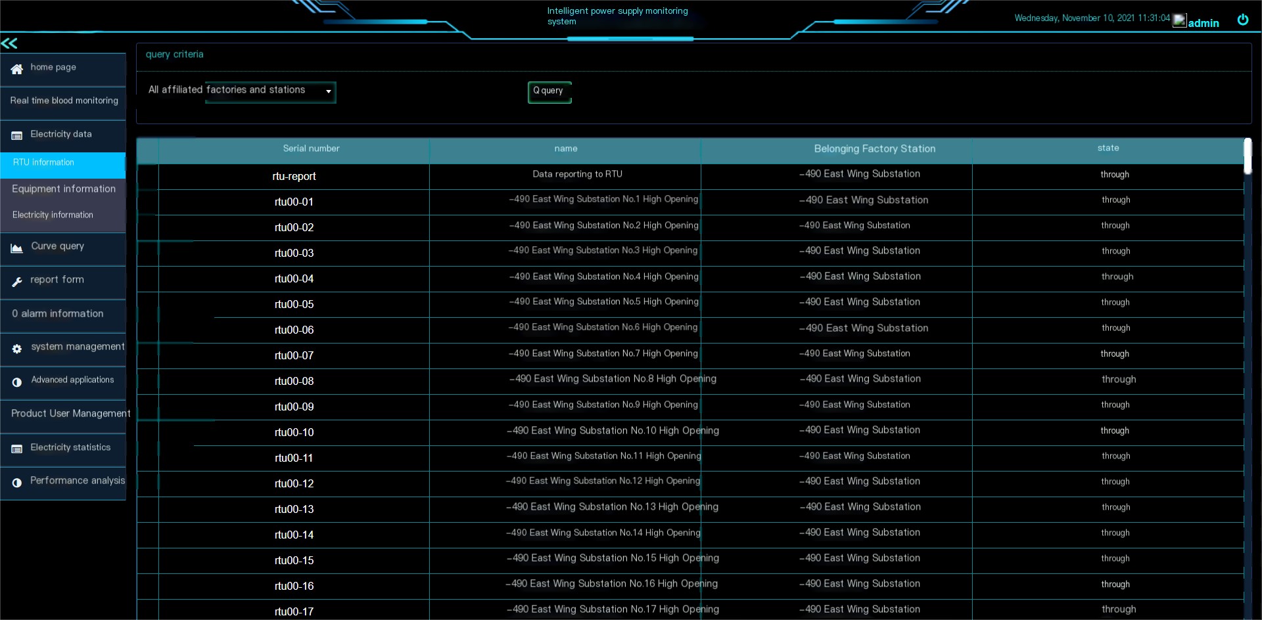Open Curve query via its chart icon
The height and width of the screenshot is (620, 1262).
(16, 248)
